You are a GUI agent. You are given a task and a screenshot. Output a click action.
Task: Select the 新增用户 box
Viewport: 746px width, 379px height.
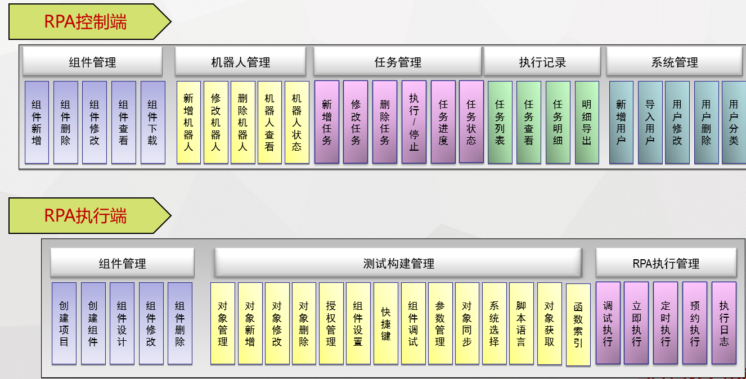point(621,123)
